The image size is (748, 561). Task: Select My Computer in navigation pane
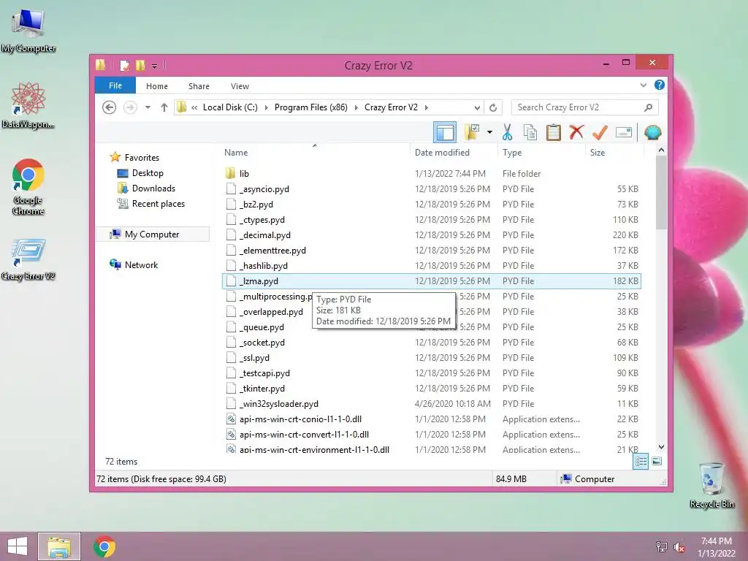click(x=153, y=234)
